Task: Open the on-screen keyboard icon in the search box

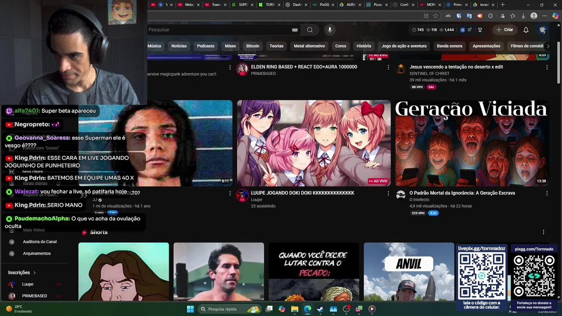Action: click(295, 30)
